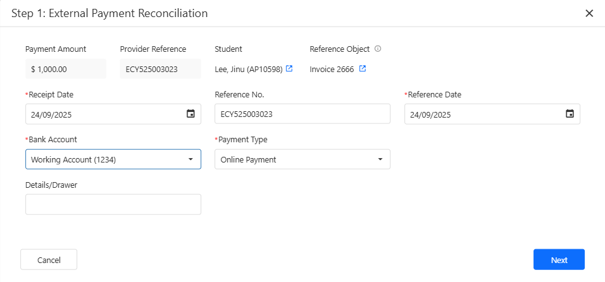Image resolution: width=605 pixels, height=282 pixels.
Task: Click into the Details/Drawer input field
Action: point(113,204)
